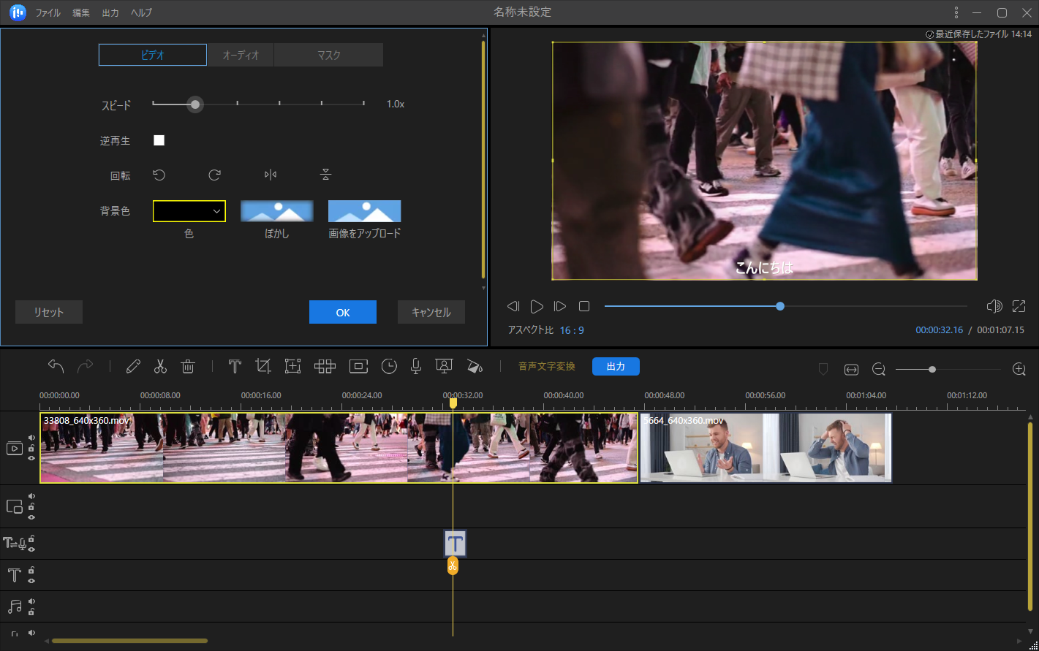
Task: Step to the previous frame
Action: coord(513,306)
